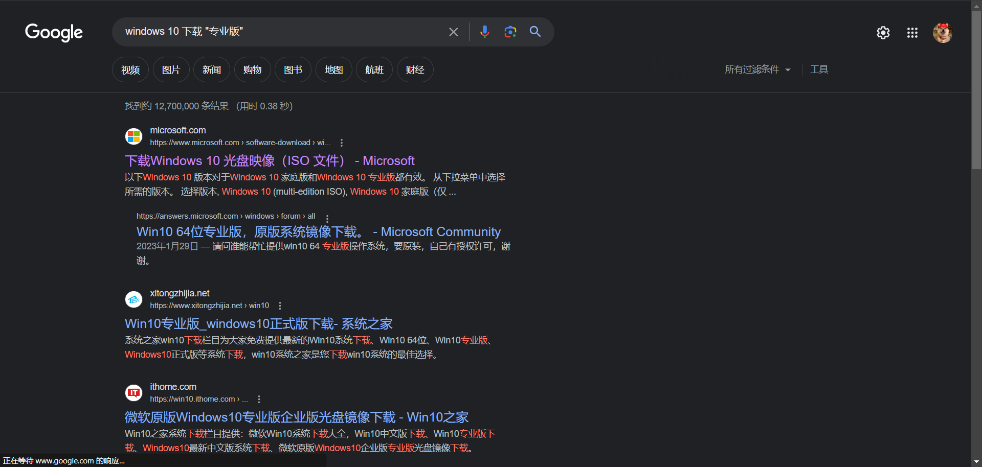Open 下载Windows 10 光盘映像 Microsoft link
The width and height of the screenshot is (982, 467).
(270, 161)
